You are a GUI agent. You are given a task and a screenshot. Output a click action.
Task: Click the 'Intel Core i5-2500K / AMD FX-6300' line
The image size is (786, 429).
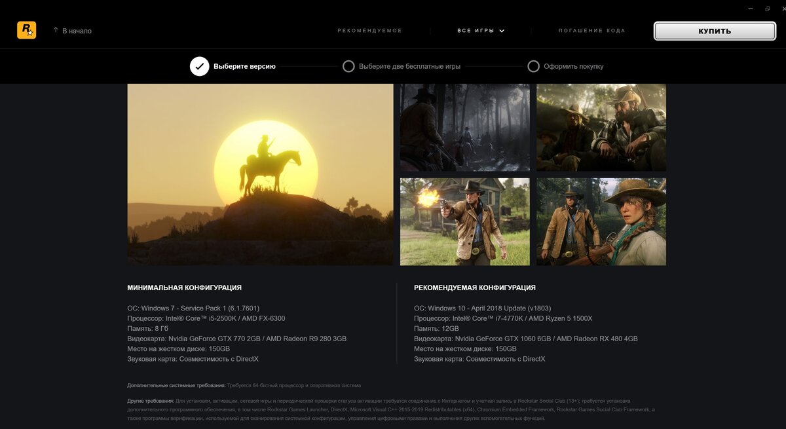(x=206, y=318)
